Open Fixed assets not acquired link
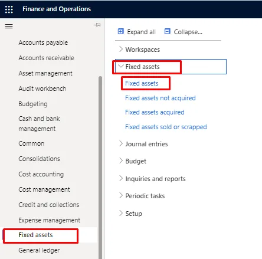This screenshot has width=262, height=259. click(x=161, y=98)
